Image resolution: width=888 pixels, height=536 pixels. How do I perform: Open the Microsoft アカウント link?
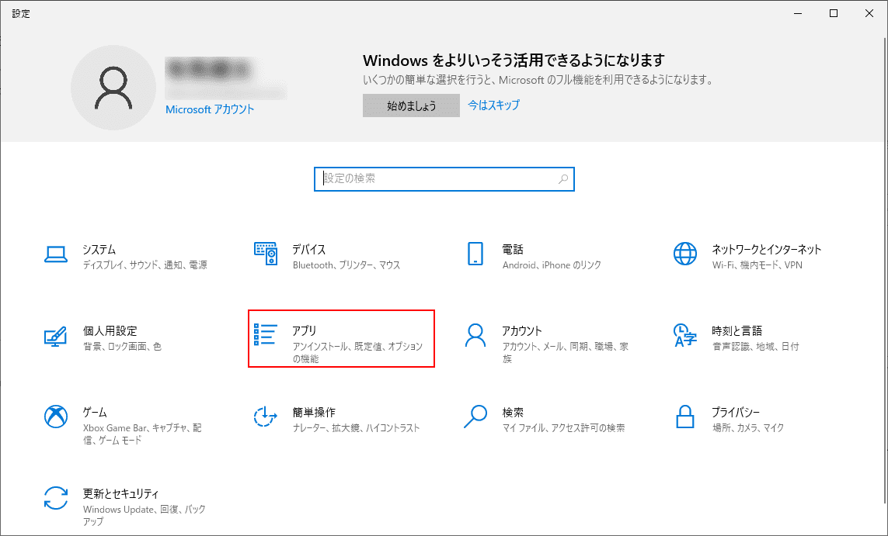point(210,109)
